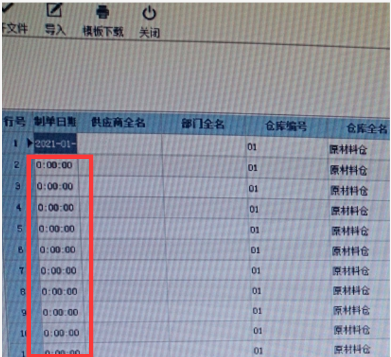Click the 0:00:00 cell in row 5

57,229
